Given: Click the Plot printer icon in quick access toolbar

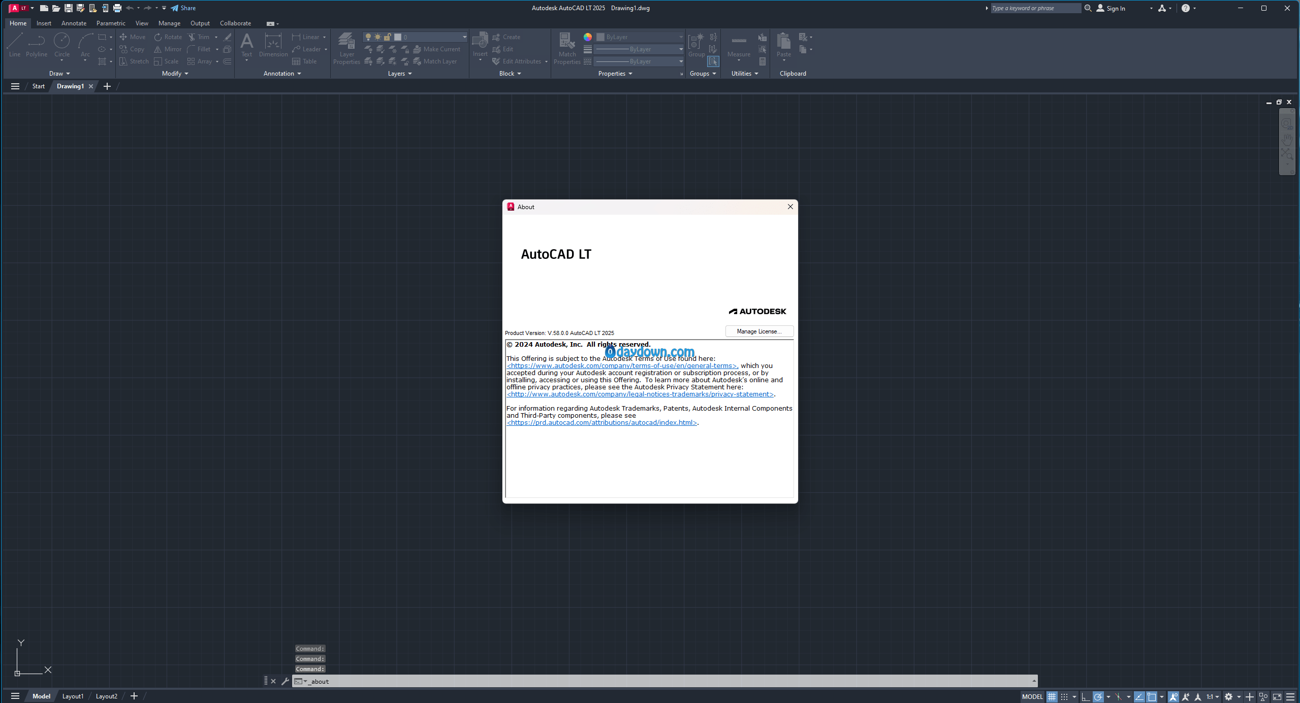Looking at the screenshot, I should pyautogui.click(x=117, y=8).
